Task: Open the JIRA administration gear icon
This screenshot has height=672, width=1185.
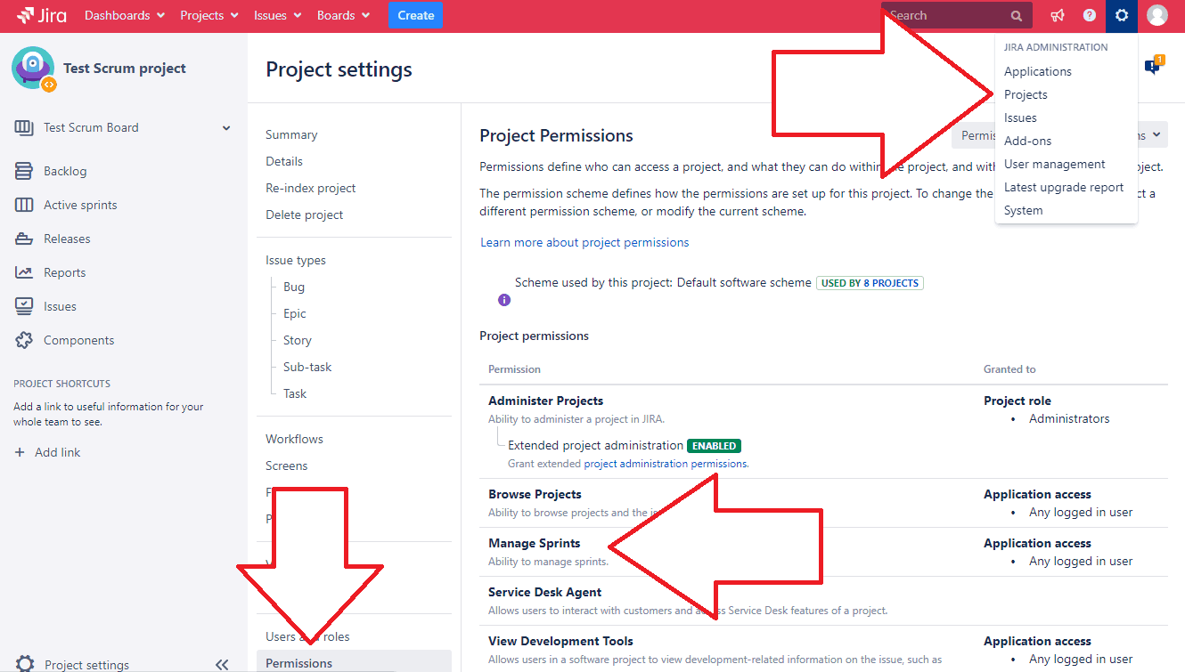Action: pos(1121,15)
